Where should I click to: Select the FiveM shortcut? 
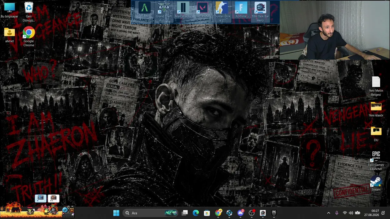click(x=144, y=10)
